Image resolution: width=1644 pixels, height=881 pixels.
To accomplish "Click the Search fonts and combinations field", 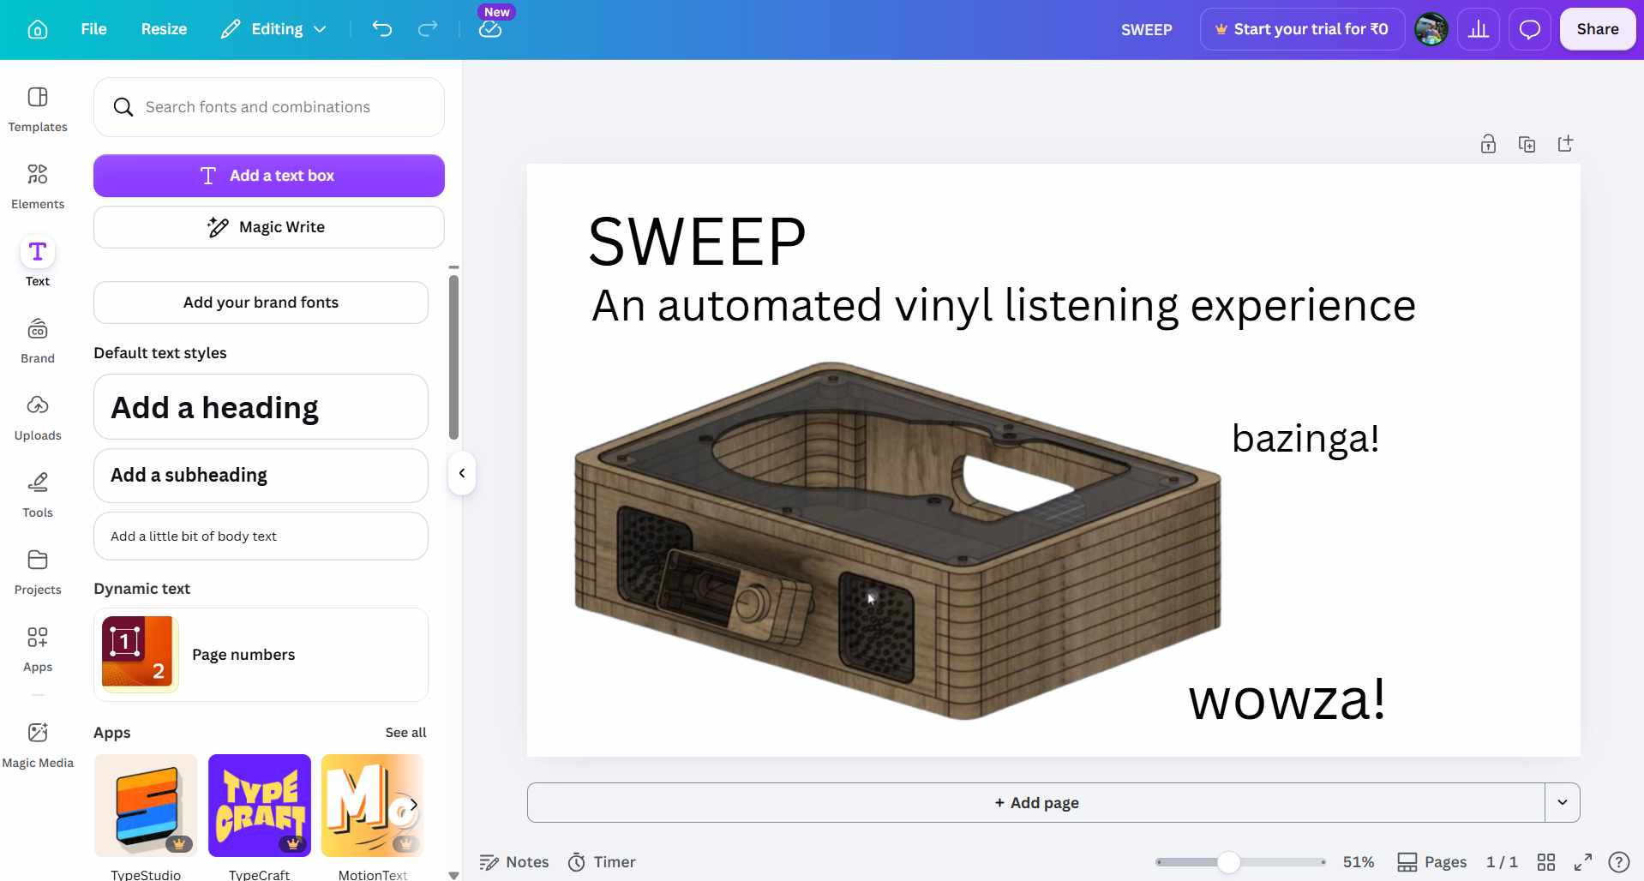I will tap(269, 107).
